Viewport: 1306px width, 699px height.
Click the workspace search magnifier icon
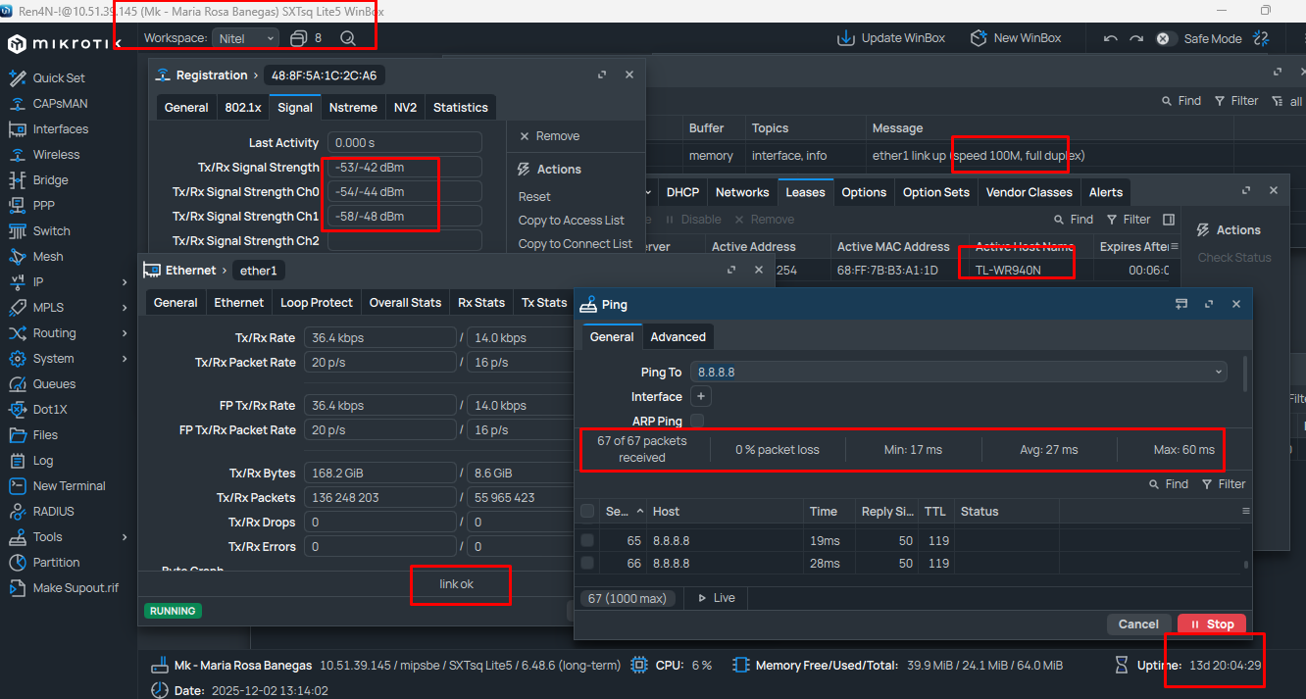[347, 38]
